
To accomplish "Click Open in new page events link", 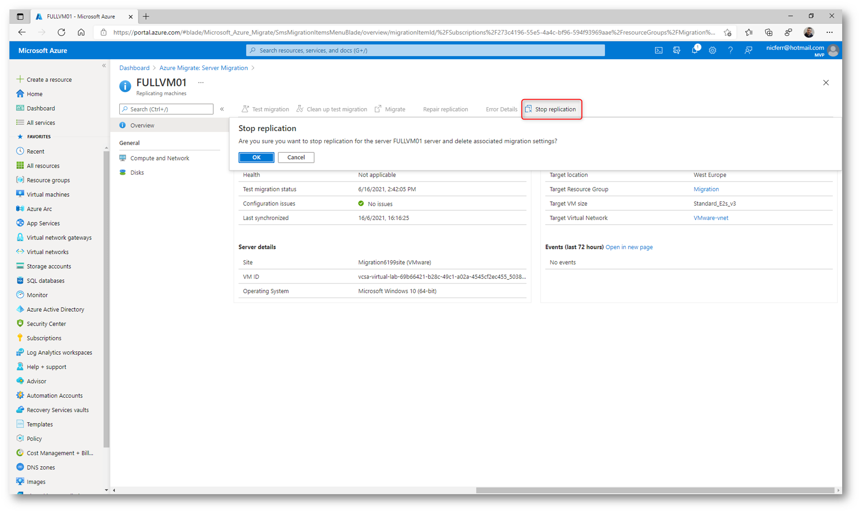I will pyautogui.click(x=628, y=247).
